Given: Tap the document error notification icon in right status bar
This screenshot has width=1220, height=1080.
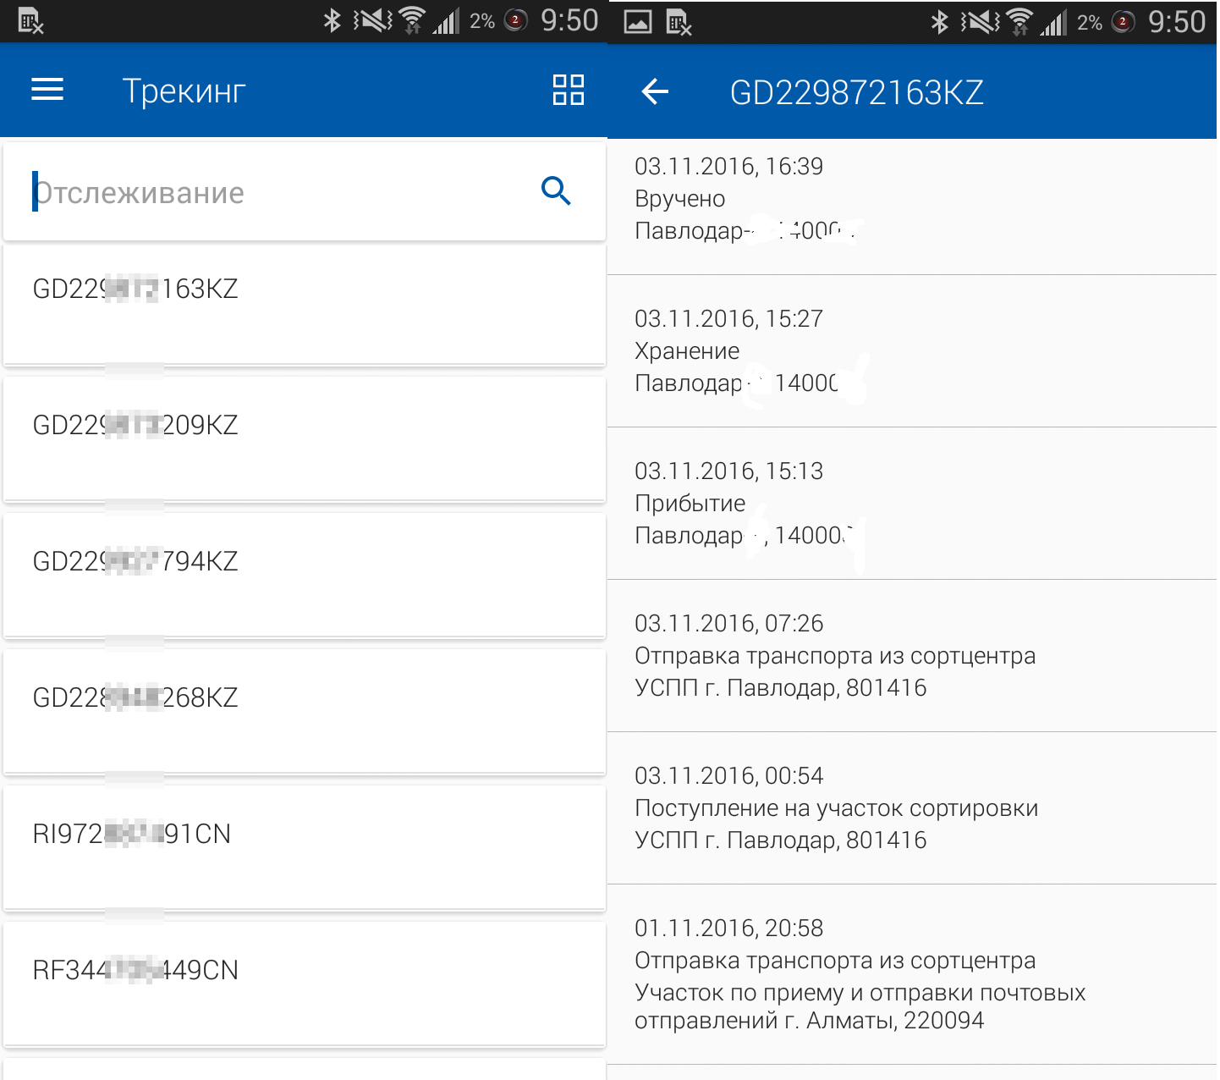Looking at the screenshot, I should click(679, 23).
